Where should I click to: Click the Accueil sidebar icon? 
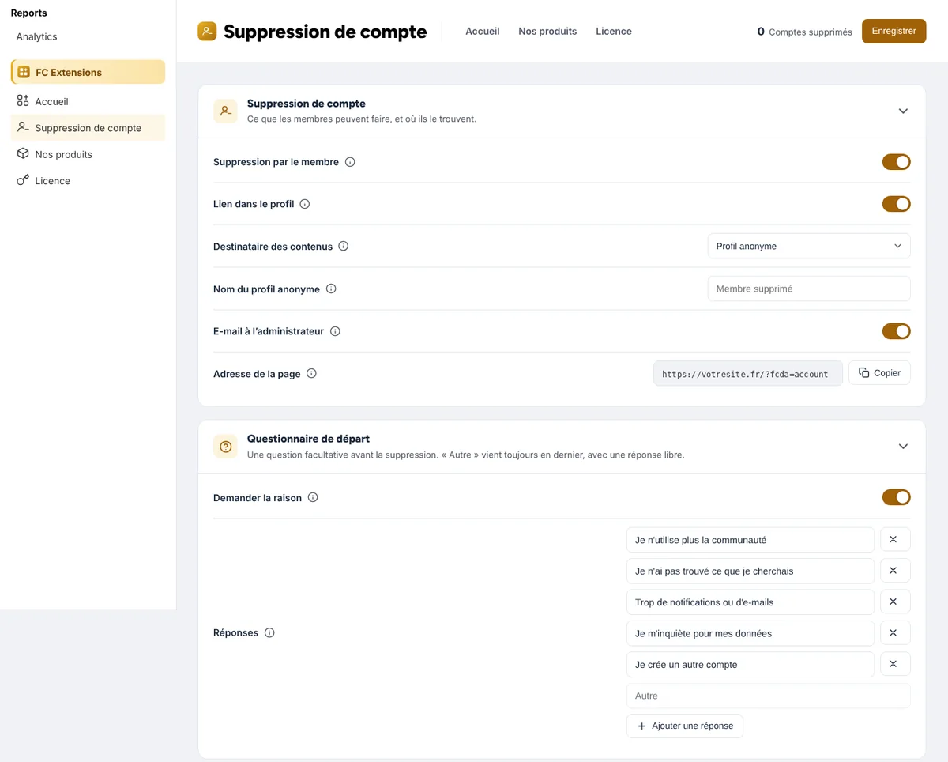(23, 101)
